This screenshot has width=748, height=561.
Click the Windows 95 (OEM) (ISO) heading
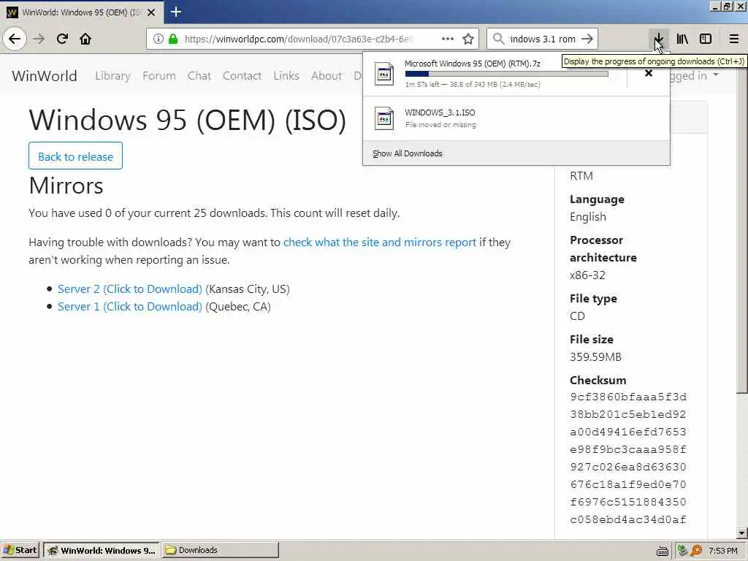click(x=188, y=120)
